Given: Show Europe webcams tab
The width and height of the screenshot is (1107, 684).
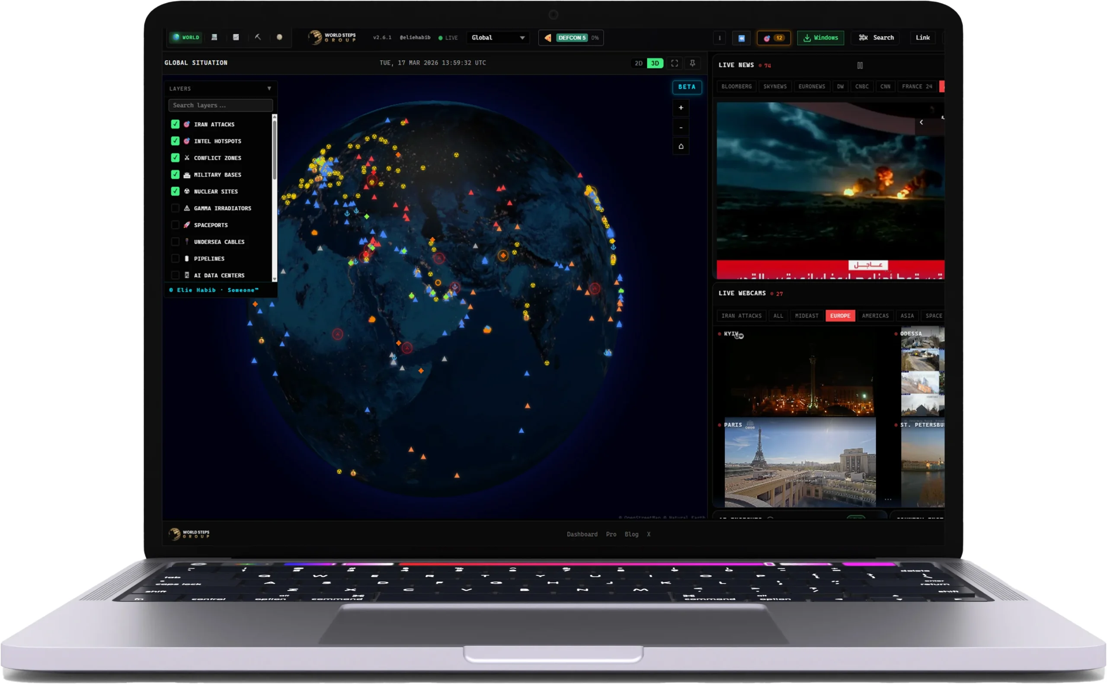Looking at the screenshot, I should pyautogui.click(x=840, y=316).
